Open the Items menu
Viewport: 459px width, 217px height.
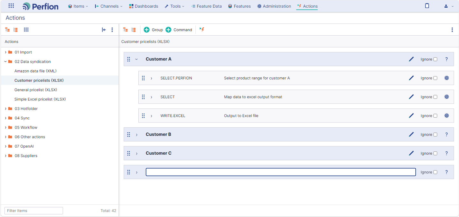click(x=78, y=6)
